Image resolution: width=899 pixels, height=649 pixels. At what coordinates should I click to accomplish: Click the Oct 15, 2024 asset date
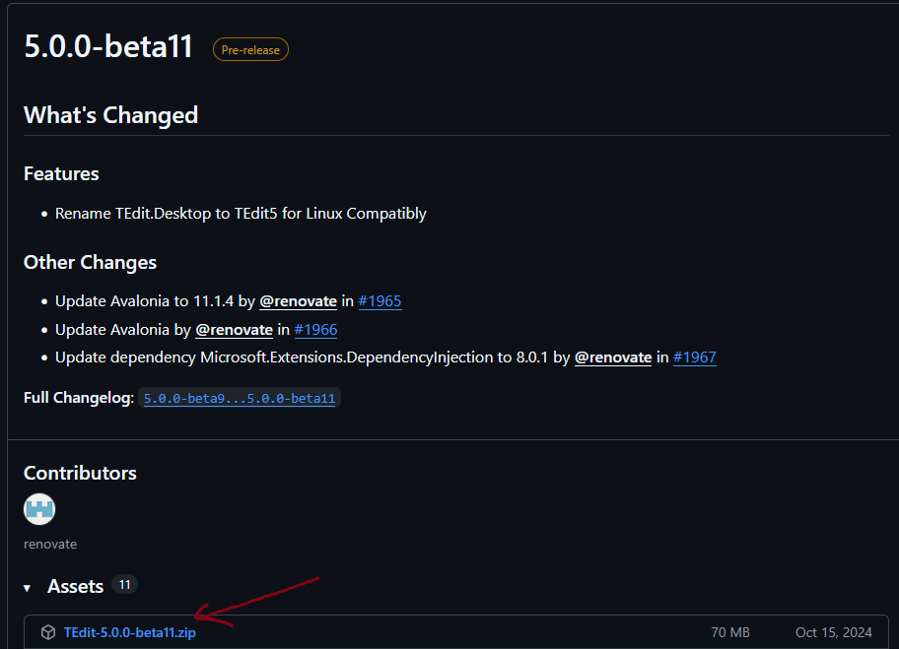(x=833, y=632)
